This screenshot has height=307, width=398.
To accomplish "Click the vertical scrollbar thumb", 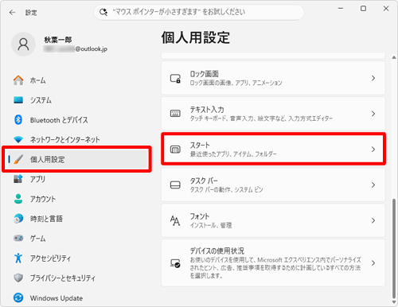I will pyautogui.click(x=394, y=248).
